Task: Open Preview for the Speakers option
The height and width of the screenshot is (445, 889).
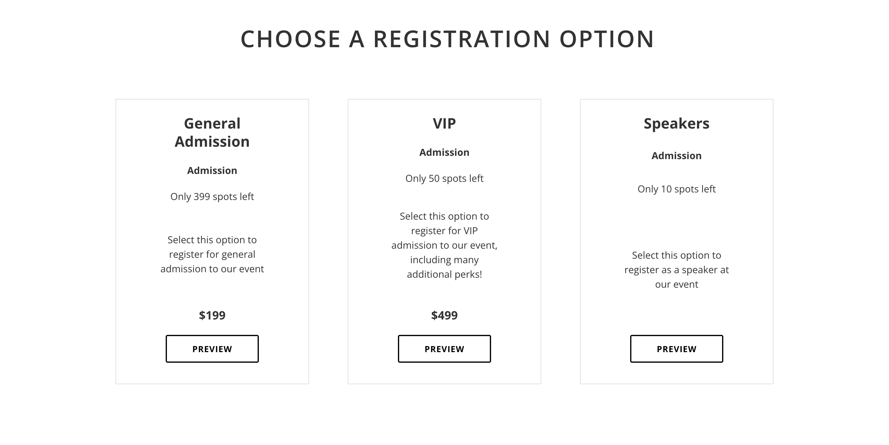Action: 676,349
